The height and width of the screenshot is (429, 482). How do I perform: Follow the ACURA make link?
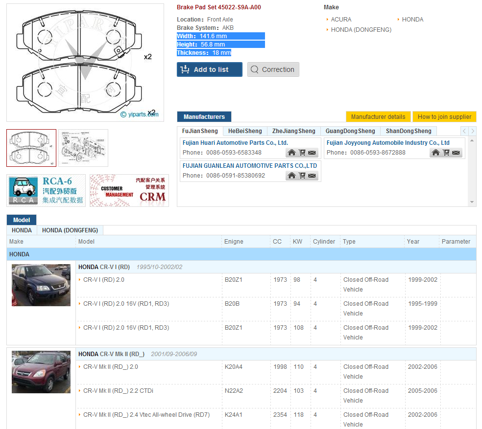(x=341, y=20)
